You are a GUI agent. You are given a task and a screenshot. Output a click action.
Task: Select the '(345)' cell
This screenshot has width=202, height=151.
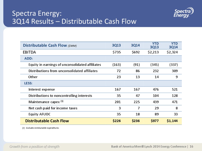(155, 65)
